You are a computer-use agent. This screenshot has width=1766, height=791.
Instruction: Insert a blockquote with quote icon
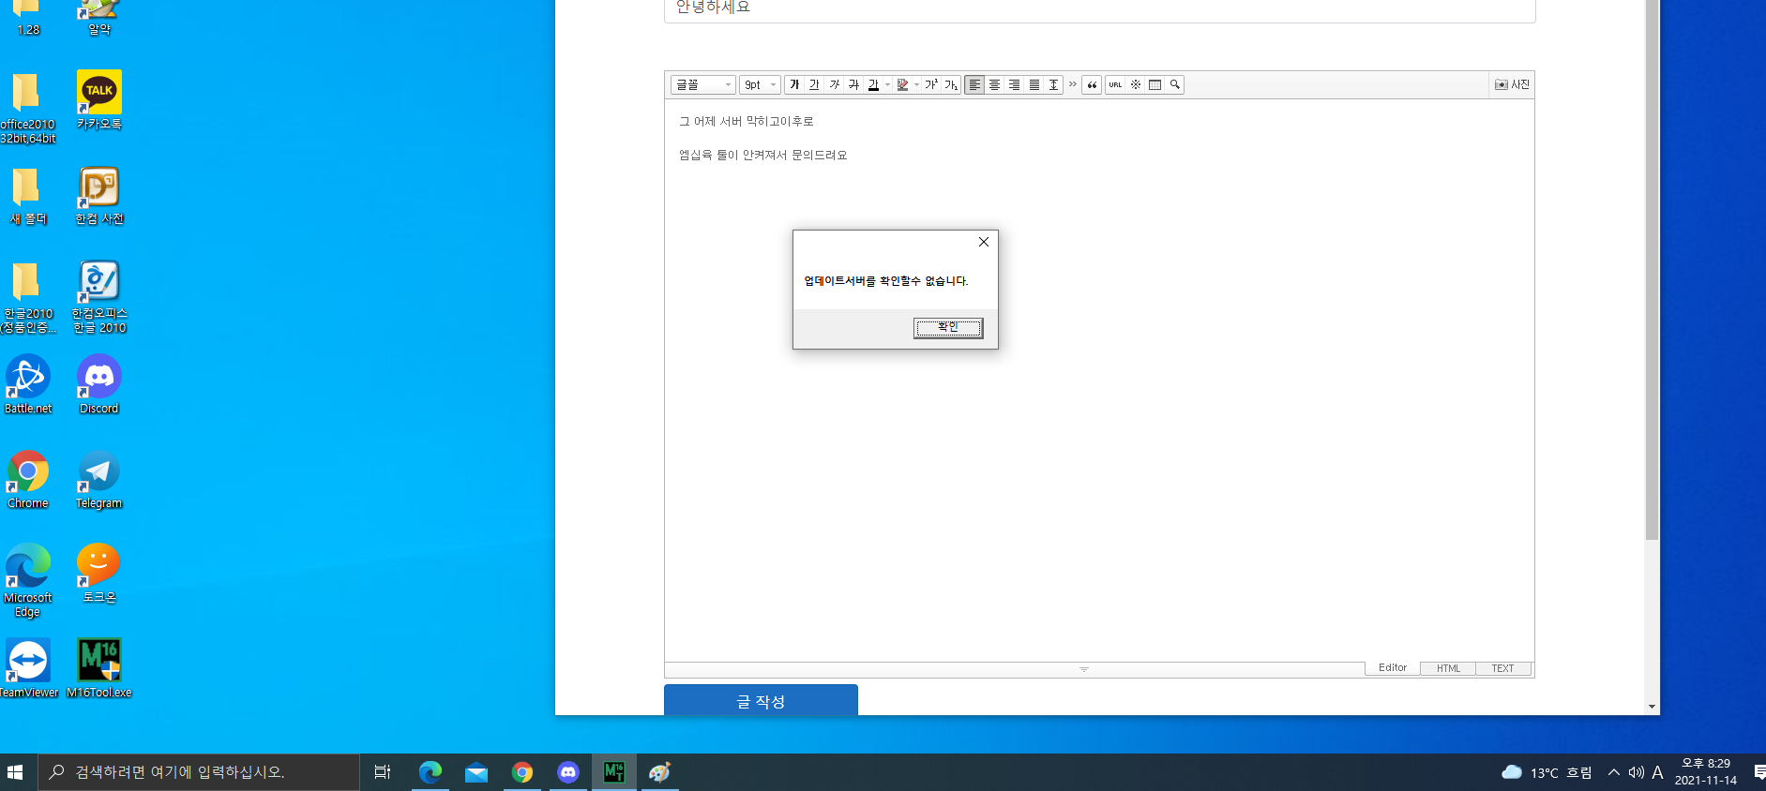pos(1092,85)
